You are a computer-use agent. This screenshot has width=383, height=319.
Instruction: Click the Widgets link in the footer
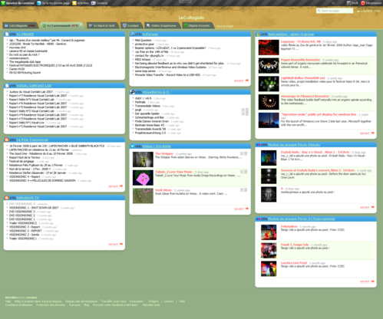pos(154,301)
